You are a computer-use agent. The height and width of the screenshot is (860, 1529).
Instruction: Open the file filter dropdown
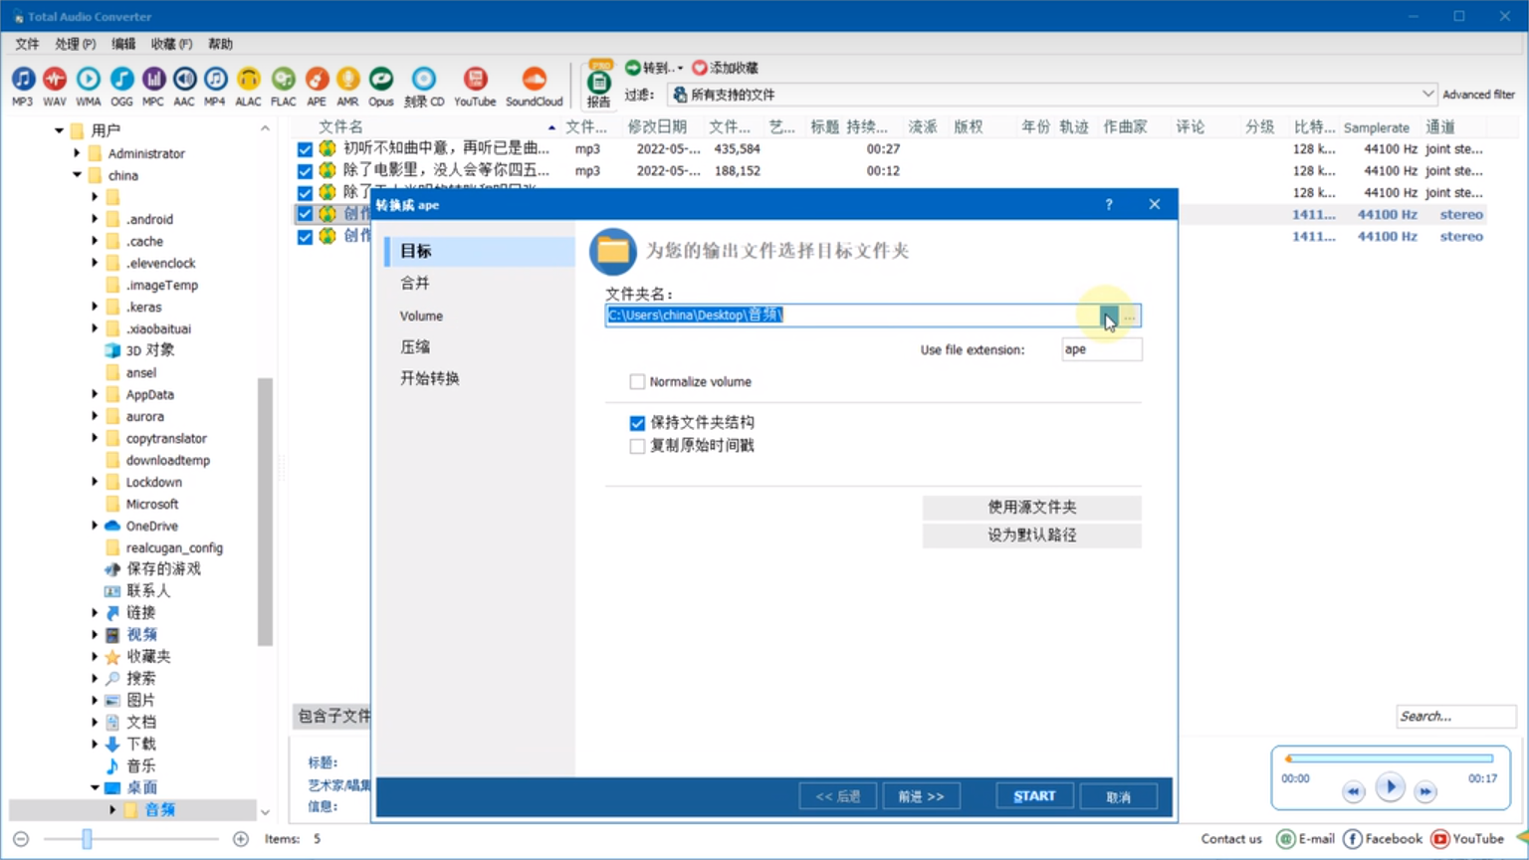click(1427, 95)
